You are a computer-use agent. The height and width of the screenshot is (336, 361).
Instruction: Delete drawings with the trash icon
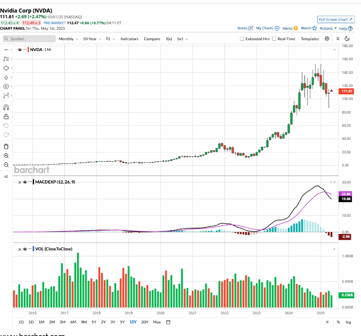tap(6, 146)
